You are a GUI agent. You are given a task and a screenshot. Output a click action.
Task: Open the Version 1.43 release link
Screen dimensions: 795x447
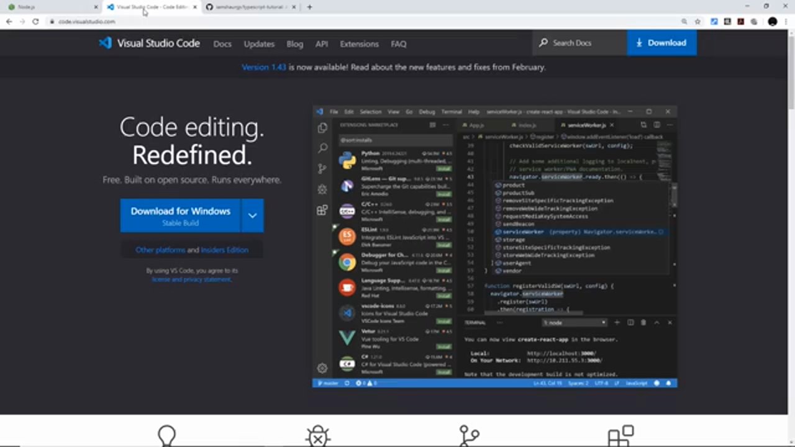tap(264, 67)
